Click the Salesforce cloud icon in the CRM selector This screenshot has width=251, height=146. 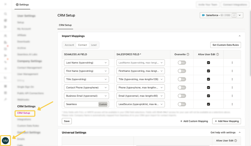[x=204, y=15]
